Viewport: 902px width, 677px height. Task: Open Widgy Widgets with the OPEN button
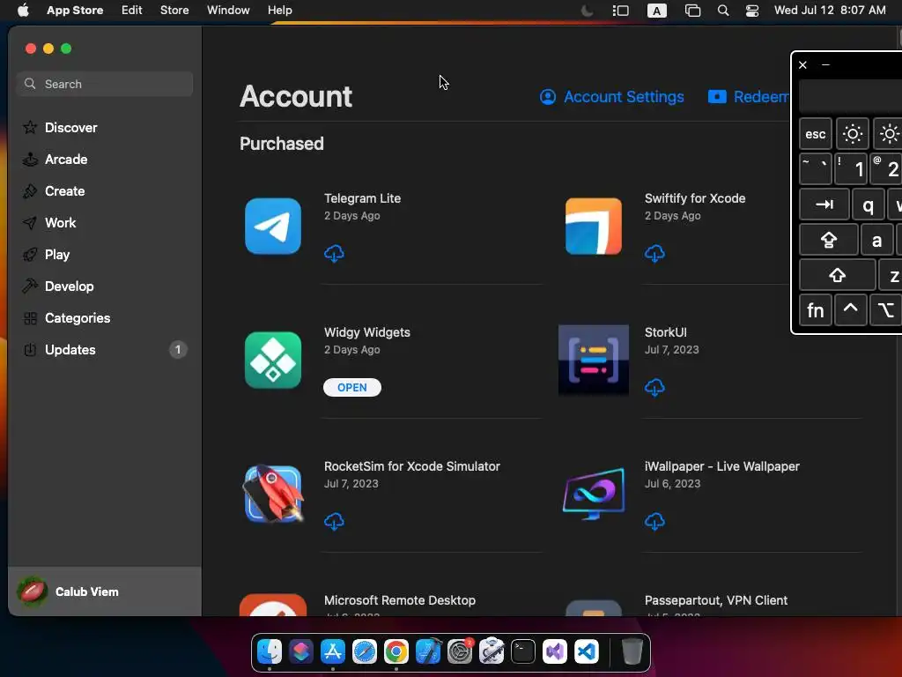352,388
